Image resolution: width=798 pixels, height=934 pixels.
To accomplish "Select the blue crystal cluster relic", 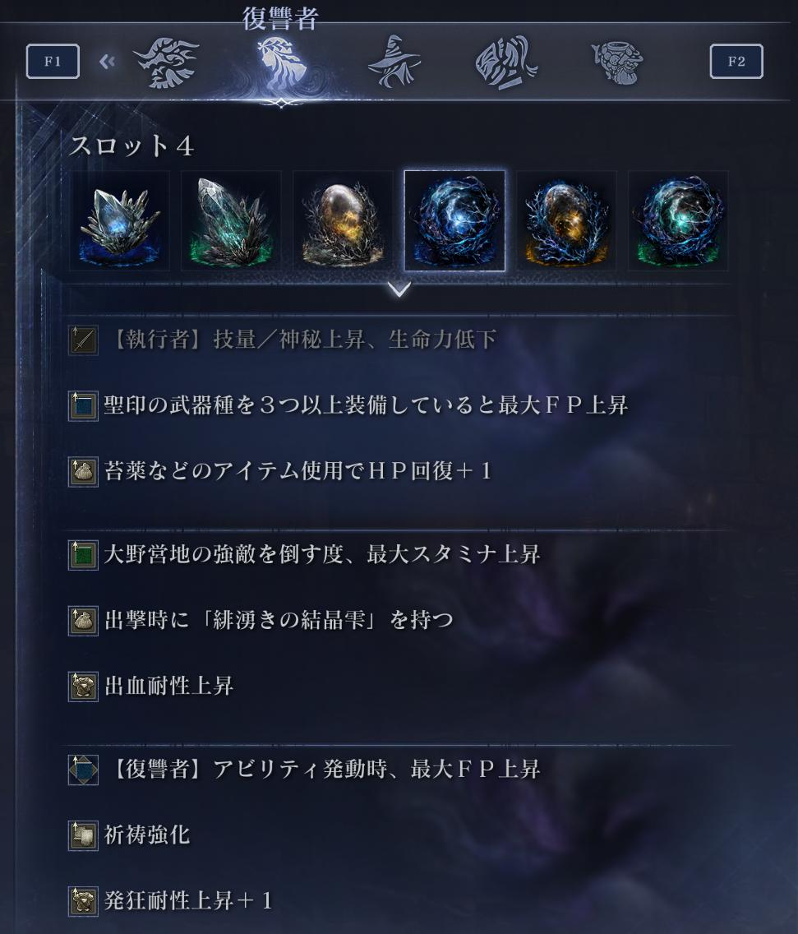I will click(119, 221).
